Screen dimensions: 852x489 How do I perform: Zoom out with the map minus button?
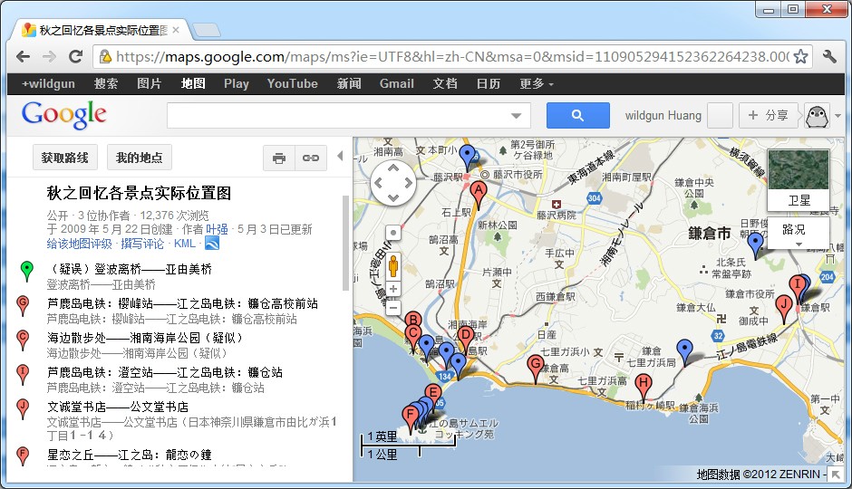tap(393, 308)
